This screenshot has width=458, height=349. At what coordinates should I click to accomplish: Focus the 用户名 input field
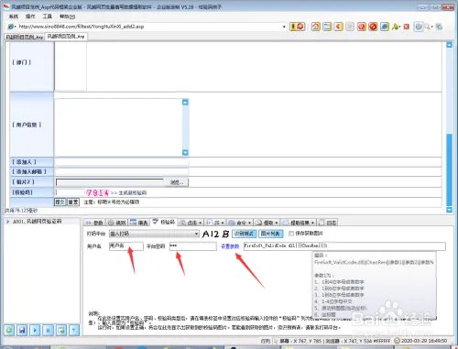126,246
